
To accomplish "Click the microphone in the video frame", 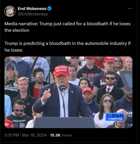I will (x=62, y=87).
